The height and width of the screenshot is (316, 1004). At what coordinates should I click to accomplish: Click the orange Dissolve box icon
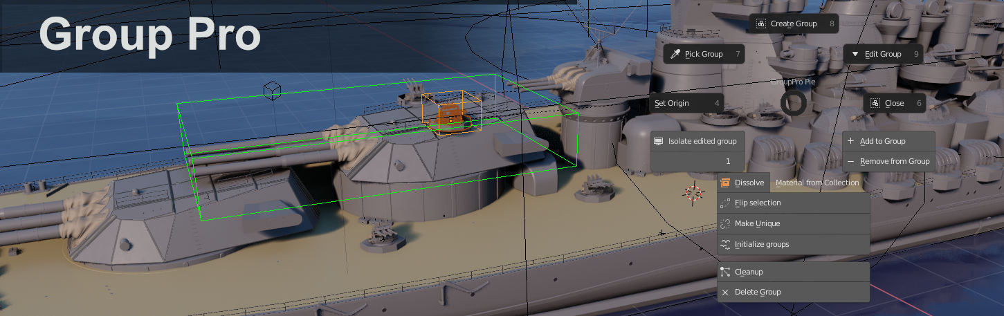pos(725,183)
